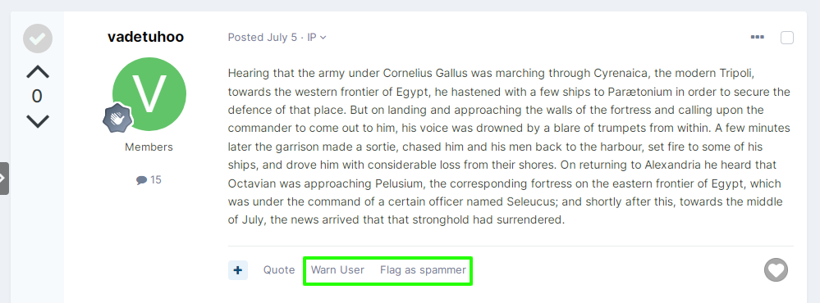Upvote the post with up arrow

[38, 72]
